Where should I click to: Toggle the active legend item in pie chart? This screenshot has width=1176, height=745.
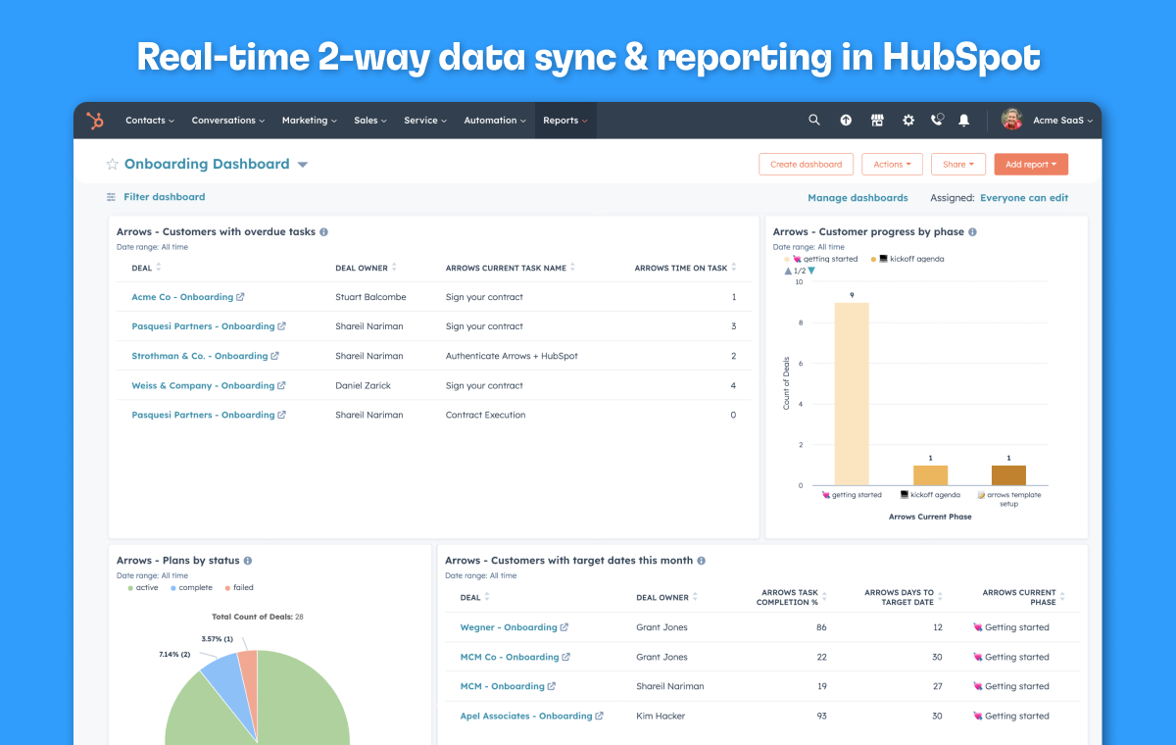tap(142, 587)
